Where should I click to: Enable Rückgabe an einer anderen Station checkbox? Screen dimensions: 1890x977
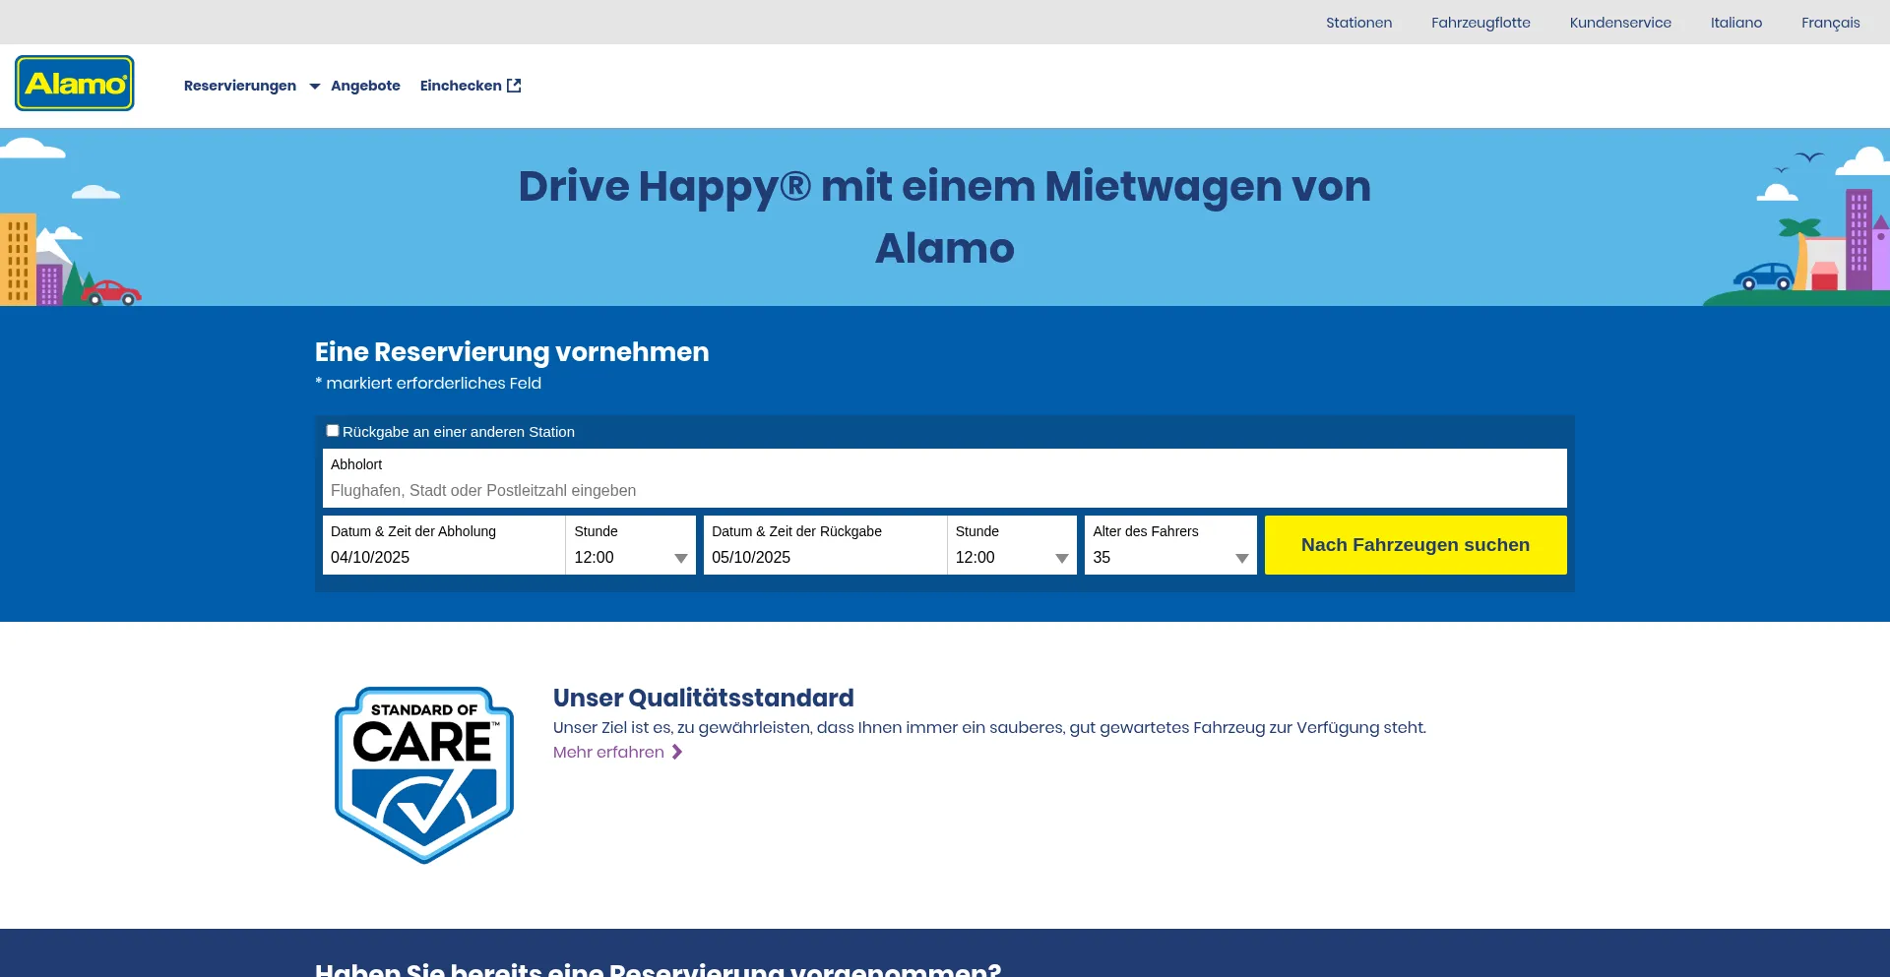(333, 431)
